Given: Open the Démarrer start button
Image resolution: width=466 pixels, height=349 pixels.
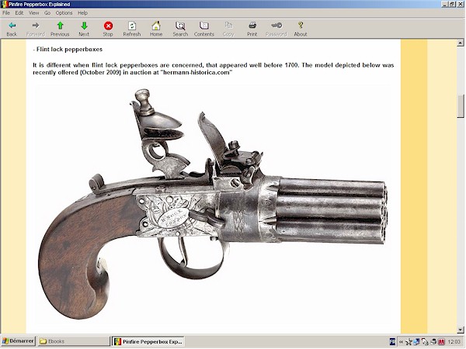Looking at the screenshot, I should click(19, 341).
